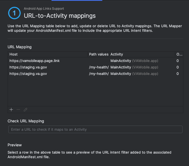Image resolution: width=189 pixels, height=166 pixels.
Task: Click the truncated O... column header
Action: 179,54
